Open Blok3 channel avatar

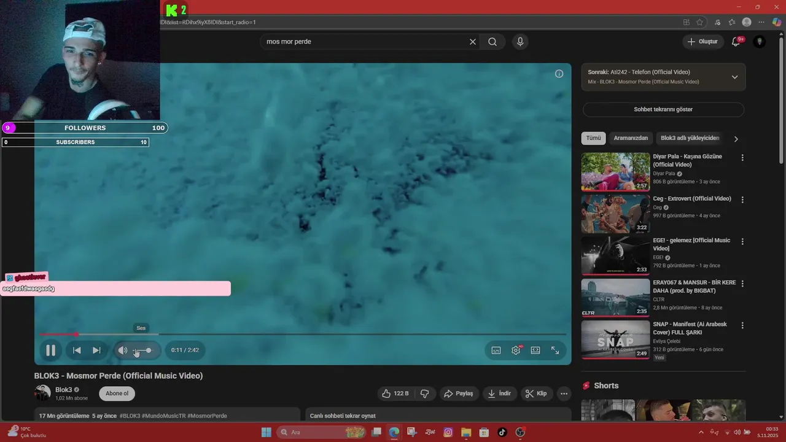point(42,393)
